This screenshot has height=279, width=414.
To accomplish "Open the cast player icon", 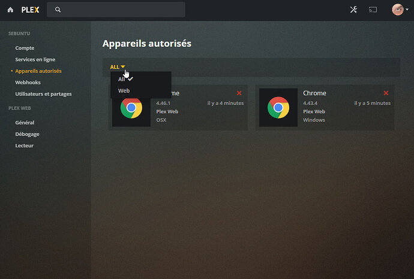I will (373, 10).
